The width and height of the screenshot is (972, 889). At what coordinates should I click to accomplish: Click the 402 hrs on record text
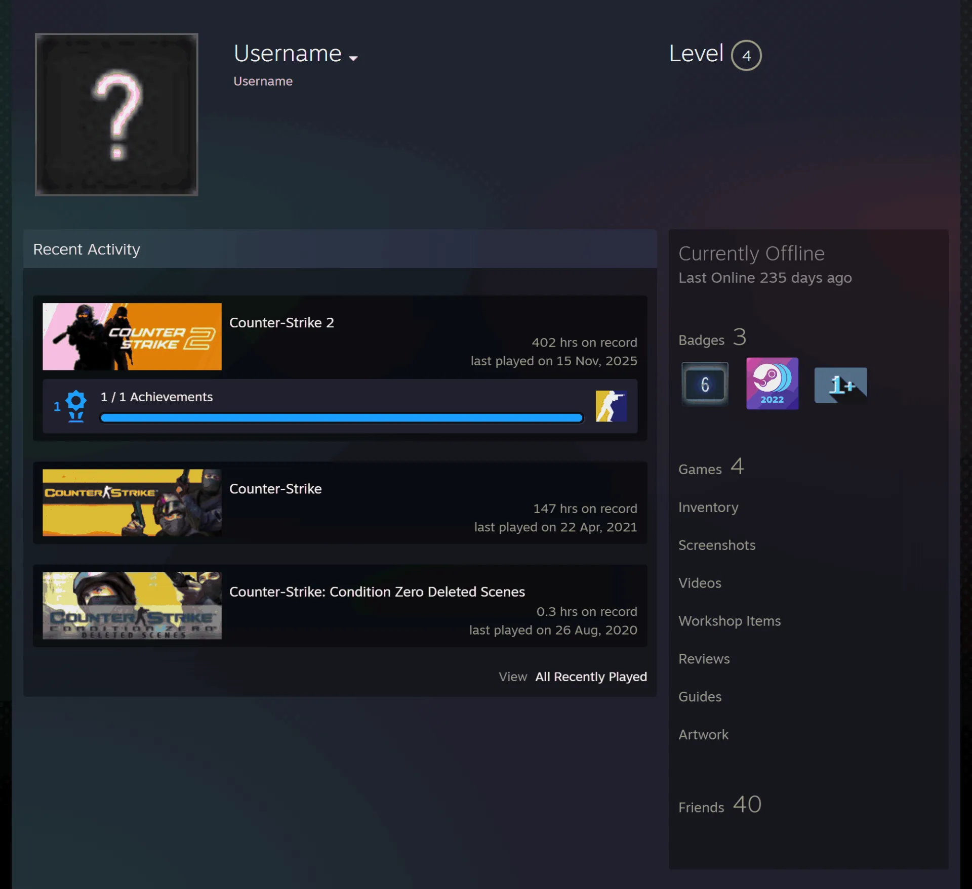click(x=584, y=343)
